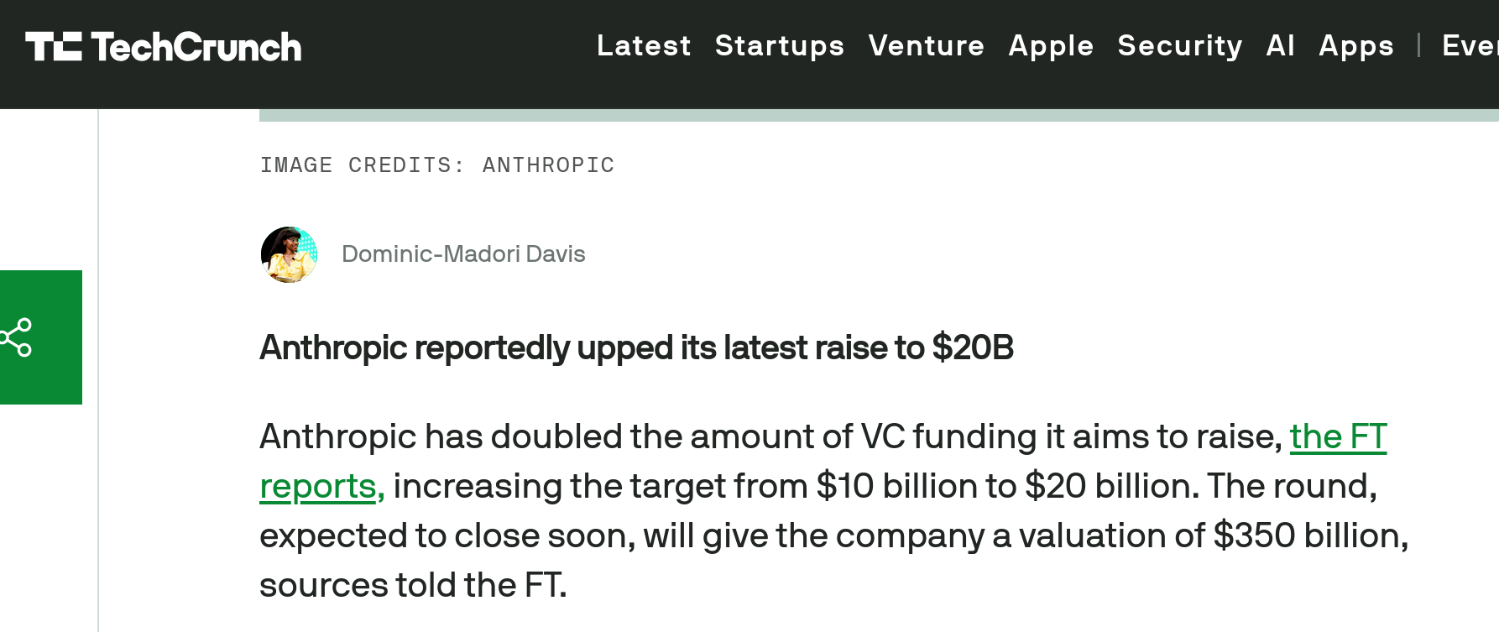Open the Venture nav item
This screenshot has height=632, width=1499.
point(926,45)
